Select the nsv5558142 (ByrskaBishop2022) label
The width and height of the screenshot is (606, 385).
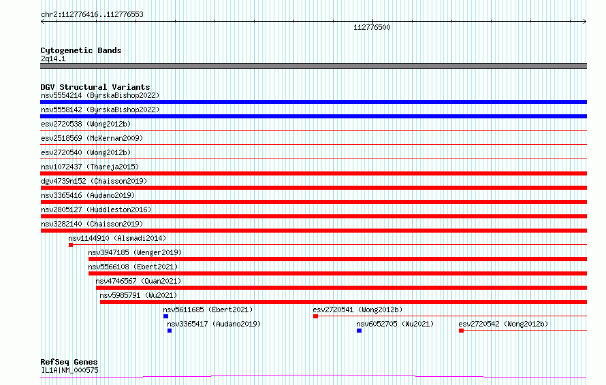100,110
